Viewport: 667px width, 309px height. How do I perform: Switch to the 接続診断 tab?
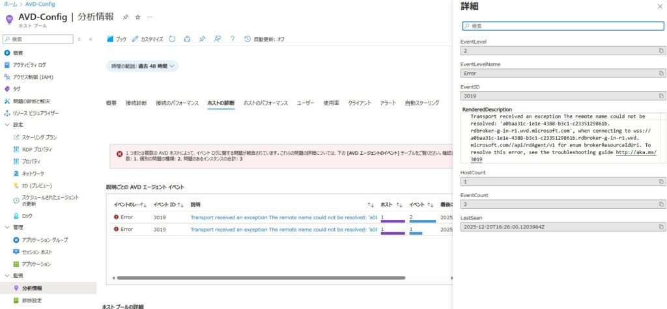point(136,103)
